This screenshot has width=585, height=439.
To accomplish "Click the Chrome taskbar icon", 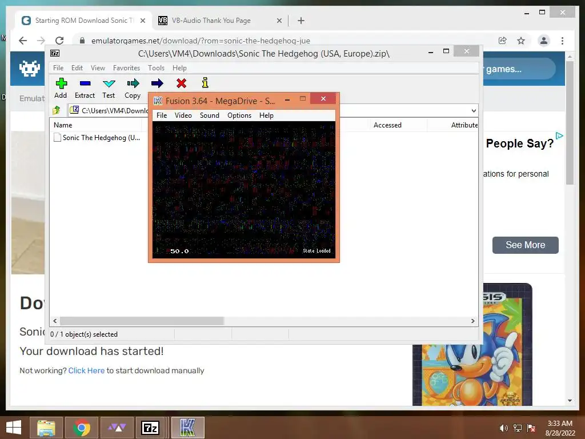I will tap(81, 428).
